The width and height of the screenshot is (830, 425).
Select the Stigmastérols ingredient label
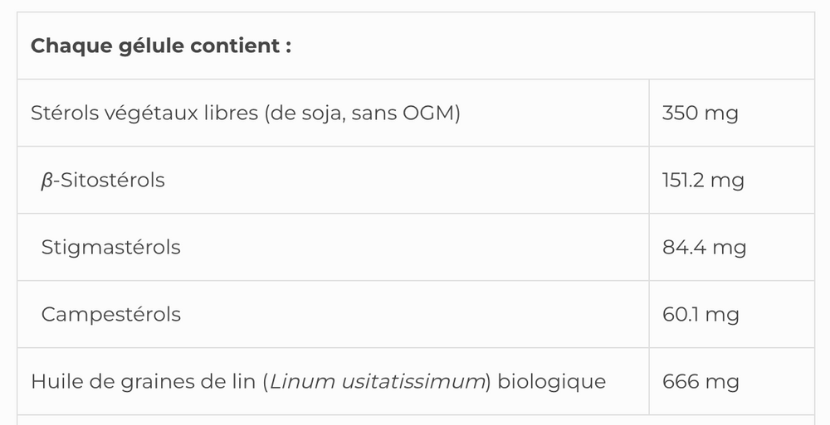coord(110,247)
